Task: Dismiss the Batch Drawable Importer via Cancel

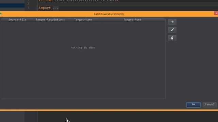Action: (209, 105)
